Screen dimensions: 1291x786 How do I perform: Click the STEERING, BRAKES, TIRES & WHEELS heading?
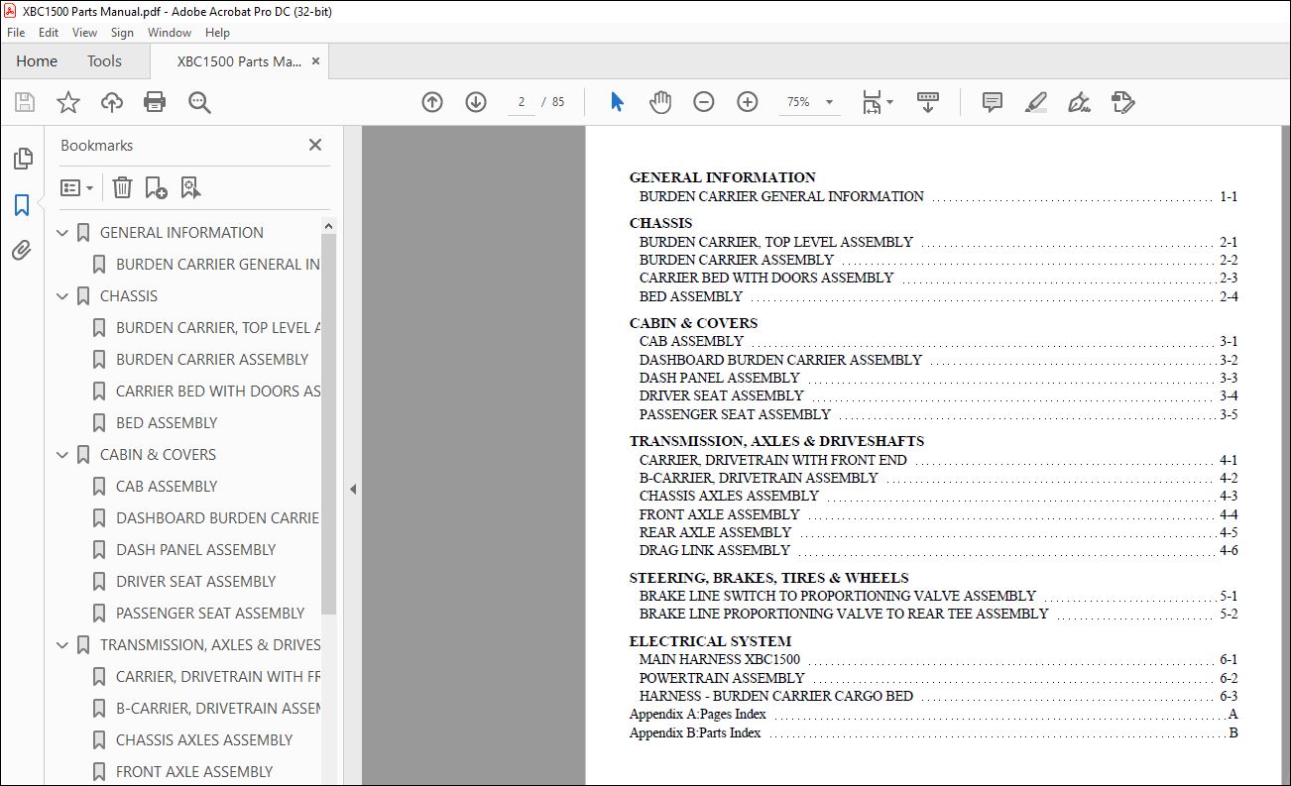click(x=768, y=578)
